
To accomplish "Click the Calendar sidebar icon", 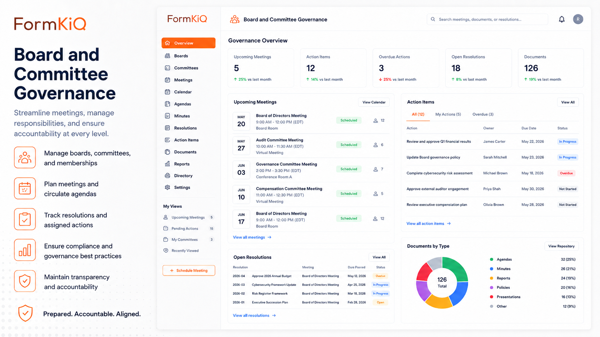I will point(167,92).
